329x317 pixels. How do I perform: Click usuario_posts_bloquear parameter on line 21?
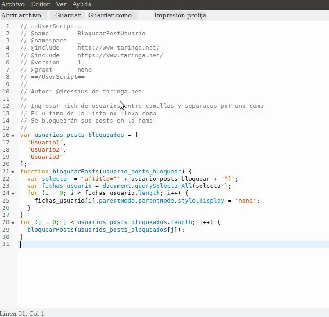click(x=142, y=172)
